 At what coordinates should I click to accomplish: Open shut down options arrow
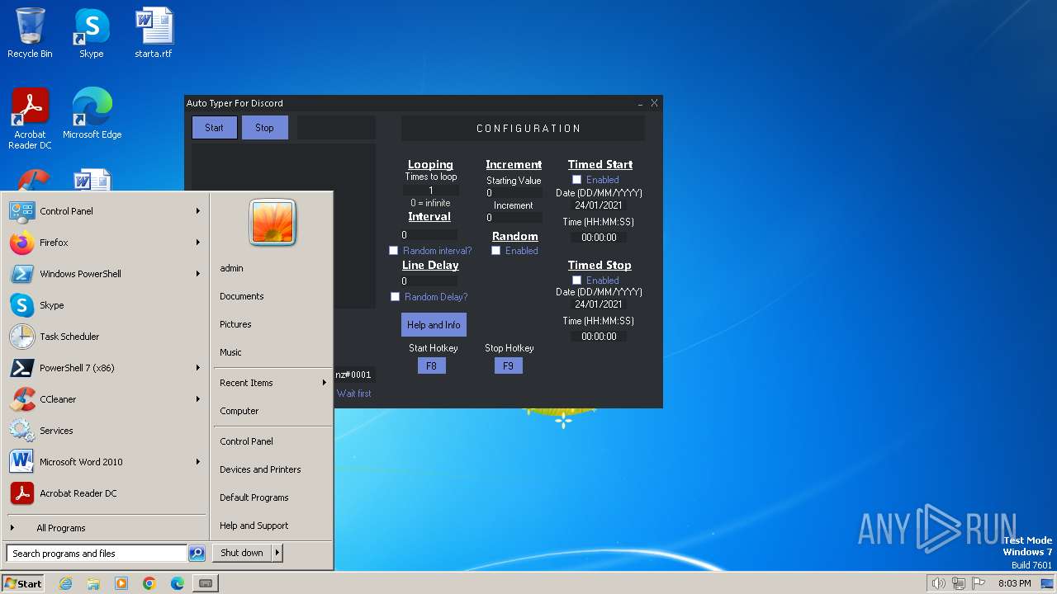pos(277,554)
